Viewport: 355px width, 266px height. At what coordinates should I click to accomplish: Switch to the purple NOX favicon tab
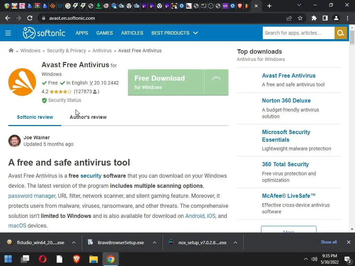pyautogui.click(x=225, y=6)
